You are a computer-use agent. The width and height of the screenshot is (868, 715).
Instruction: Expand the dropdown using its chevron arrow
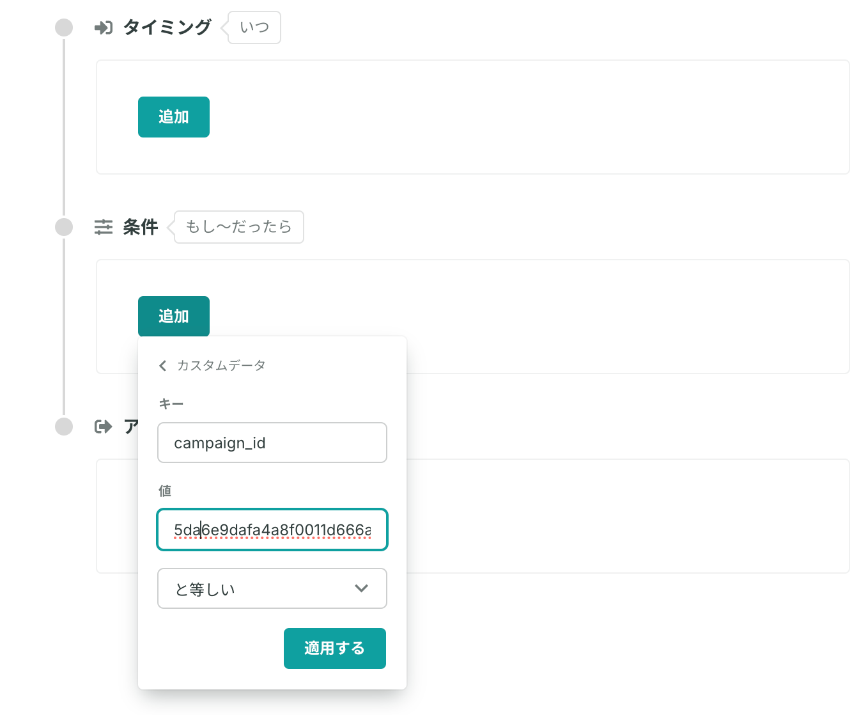[x=361, y=588]
